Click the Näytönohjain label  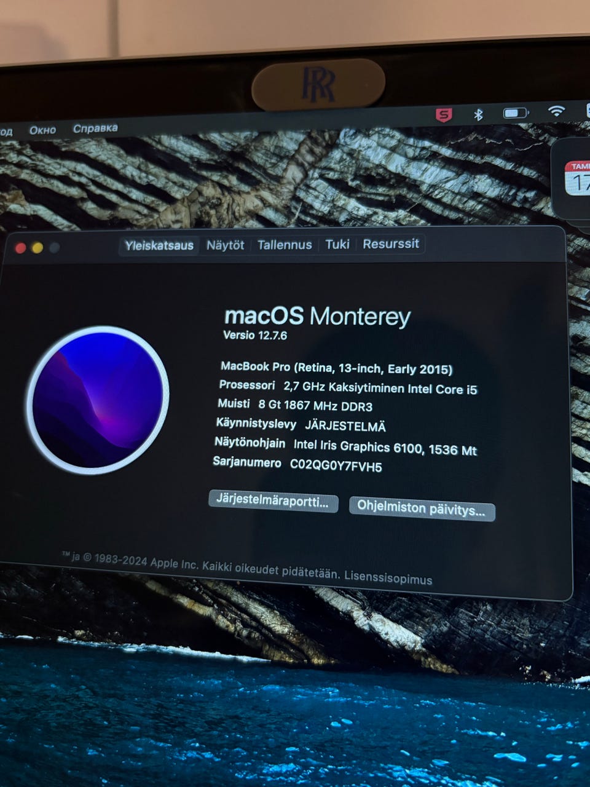[250, 443]
